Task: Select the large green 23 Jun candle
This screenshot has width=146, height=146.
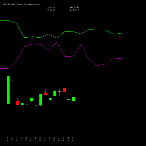Action: coord(41,100)
